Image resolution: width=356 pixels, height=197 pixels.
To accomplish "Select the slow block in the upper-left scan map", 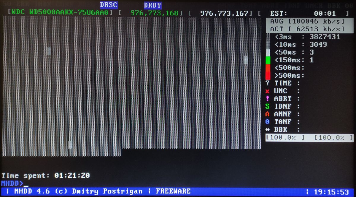I will point(49,51).
